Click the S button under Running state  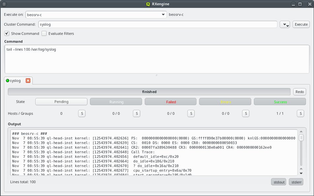137,113
